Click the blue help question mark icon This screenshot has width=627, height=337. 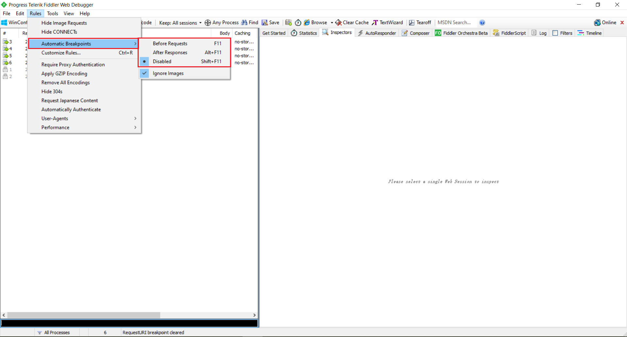tap(482, 23)
